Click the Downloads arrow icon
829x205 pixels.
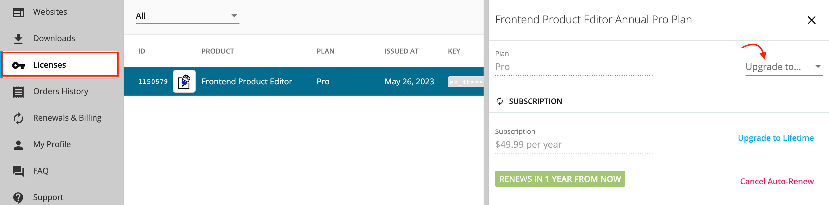click(x=18, y=39)
